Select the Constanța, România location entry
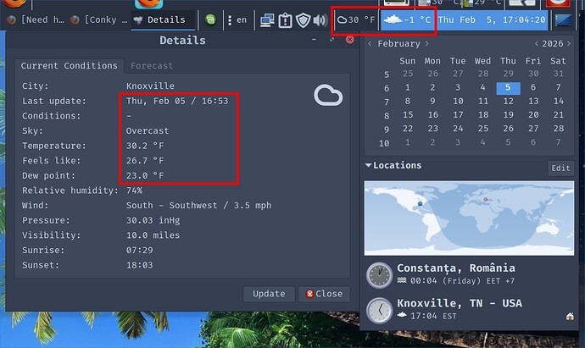Screen dimensions: 585x348 pyautogui.click(x=469, y=275)
